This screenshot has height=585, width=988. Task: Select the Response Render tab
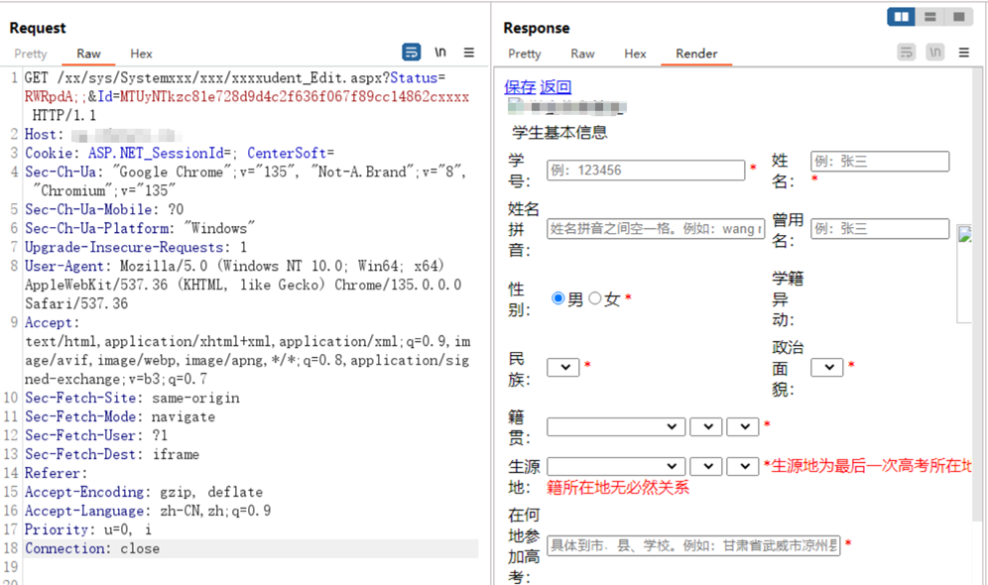coord(696,54)
